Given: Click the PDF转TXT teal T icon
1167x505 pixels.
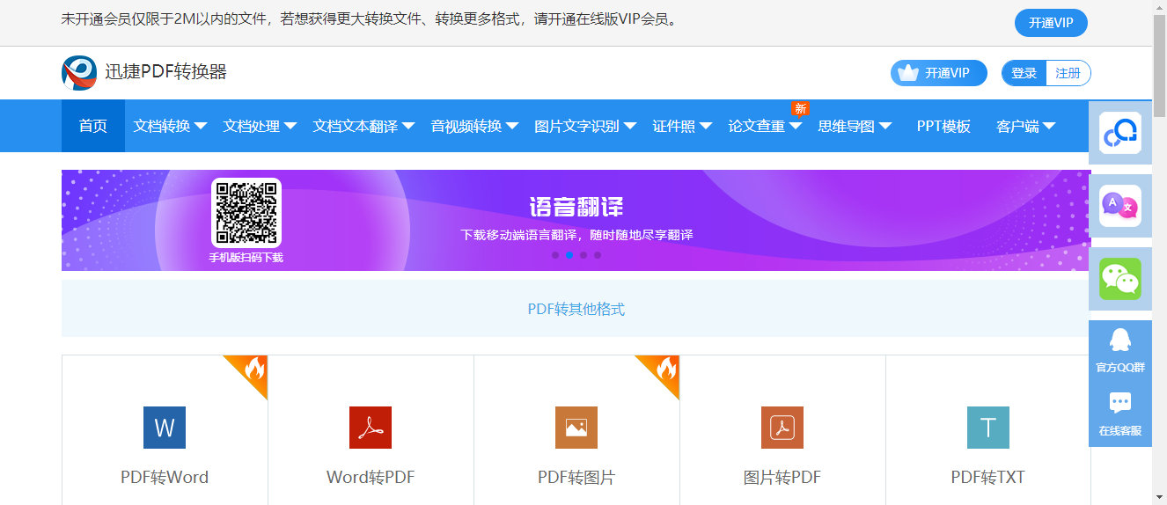Looking at the screenshot, I should tap(988, 428).
